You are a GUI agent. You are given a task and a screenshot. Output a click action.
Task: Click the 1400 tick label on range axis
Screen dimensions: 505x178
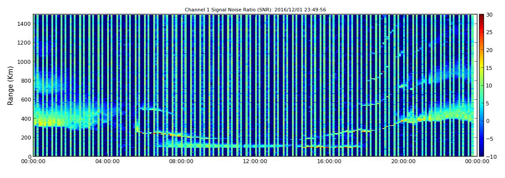point(25,24)
